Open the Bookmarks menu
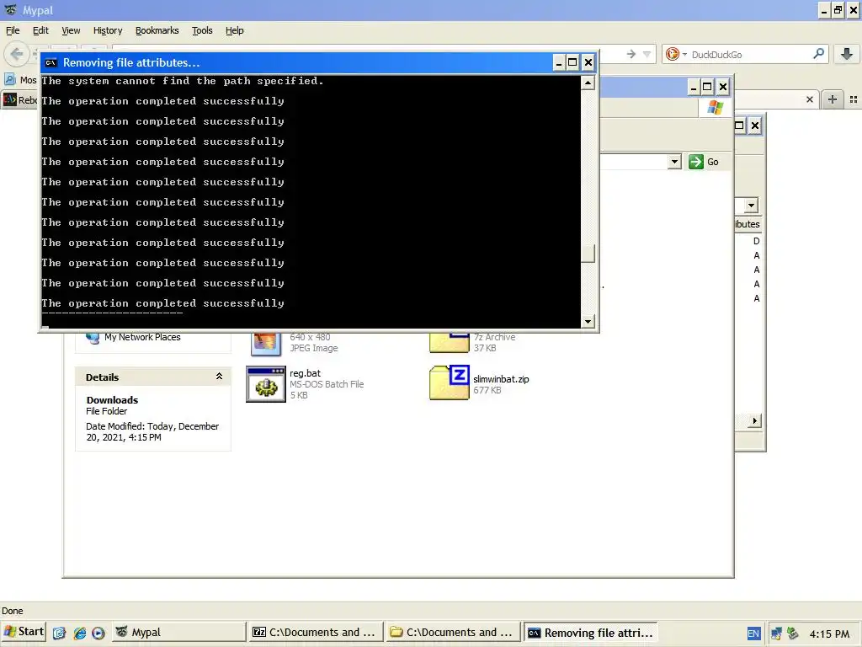The image size is (862, 647). point(157,30)
